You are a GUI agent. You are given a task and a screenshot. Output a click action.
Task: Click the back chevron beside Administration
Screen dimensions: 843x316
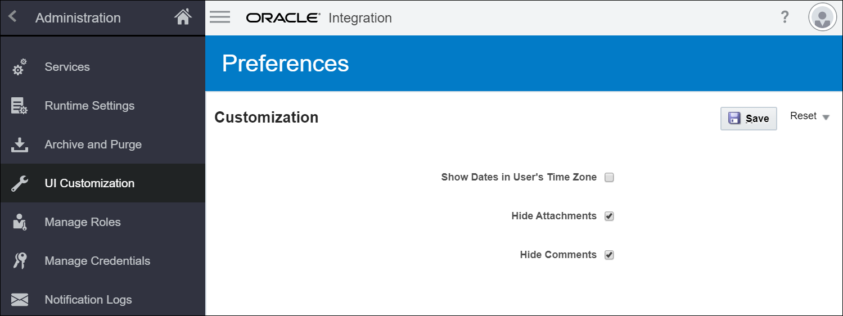click(x=13, y=17)
